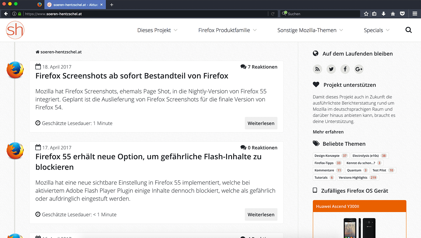421x238 pixels.
Task: Open the Specials navigation menu
Action: tap(376, 30)
